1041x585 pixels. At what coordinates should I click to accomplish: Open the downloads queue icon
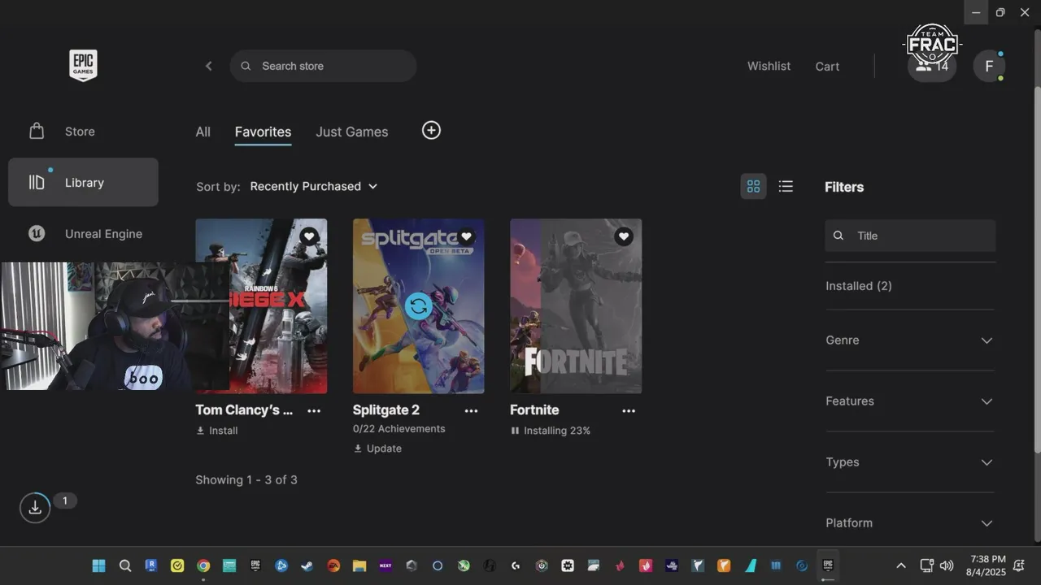tap(35, 508)
